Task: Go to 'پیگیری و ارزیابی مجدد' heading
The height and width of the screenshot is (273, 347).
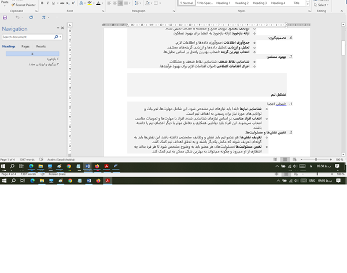Action: [44, 64]
